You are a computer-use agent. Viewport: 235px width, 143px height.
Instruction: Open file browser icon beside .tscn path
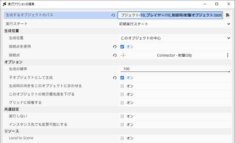(228, 15)
